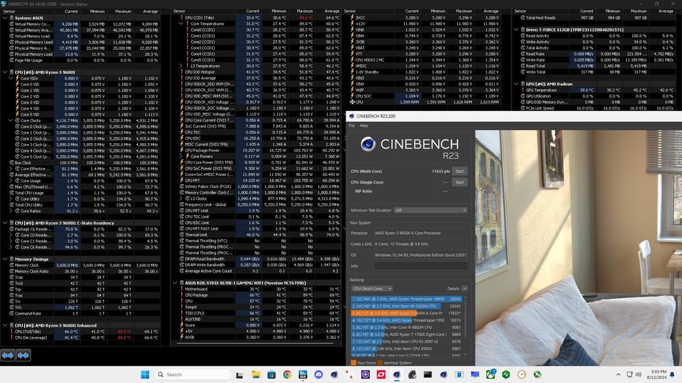Screen dimensions: 682x383
Task: Click the clock icon beside Bus Clock
Action: pyautogui.click(x=12, y=163)
